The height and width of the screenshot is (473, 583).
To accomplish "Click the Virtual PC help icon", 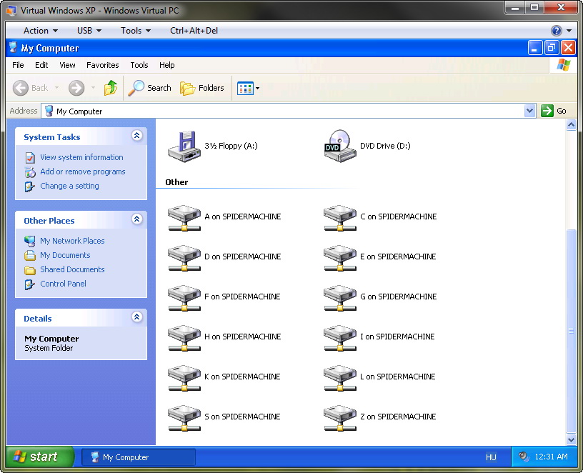I will (x=557, y=31).
